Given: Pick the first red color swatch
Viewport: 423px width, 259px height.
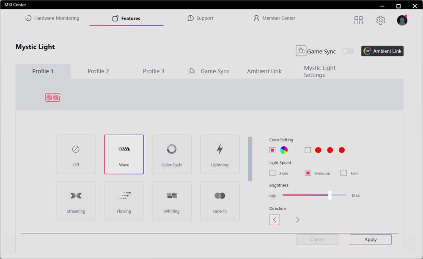Looking at the screenshot, I should point(319,150).
